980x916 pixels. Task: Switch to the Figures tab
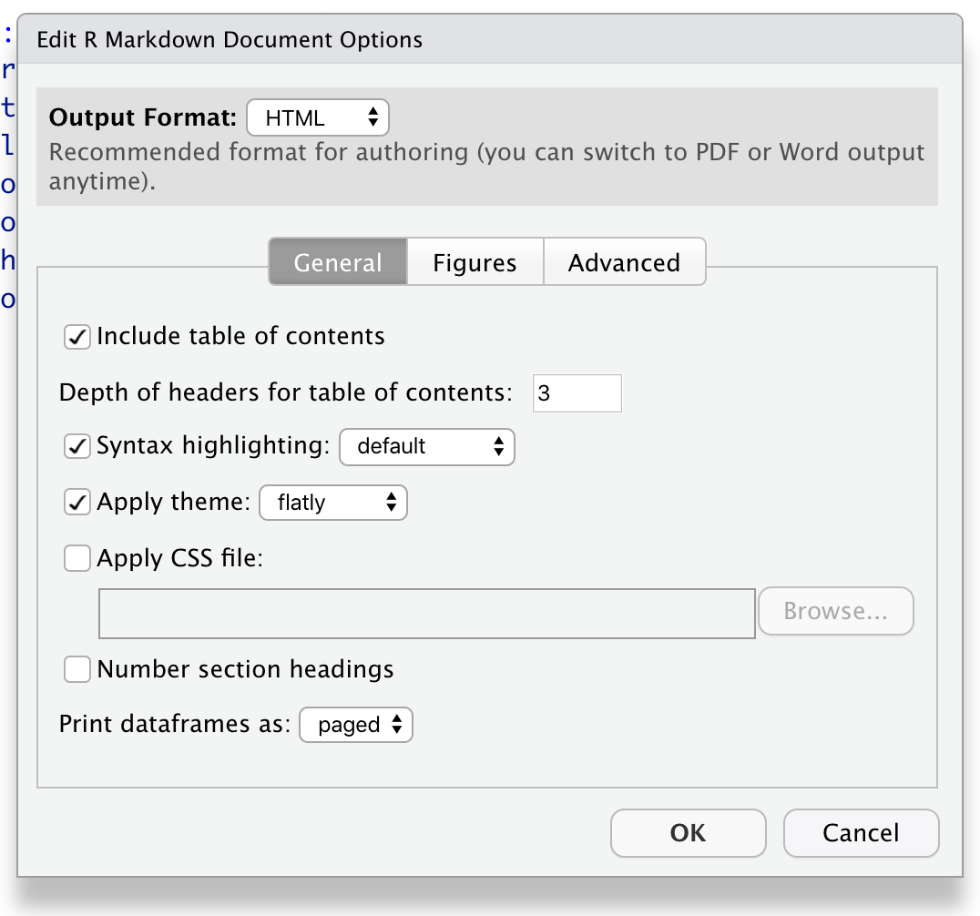pyautogui.click(x=475, y=263)
